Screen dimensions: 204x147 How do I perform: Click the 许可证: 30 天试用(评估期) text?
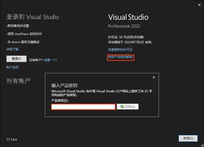(x=126, y=37)
